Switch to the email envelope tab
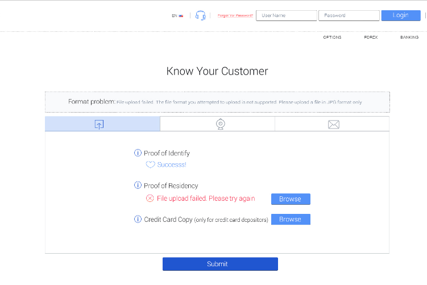The height and width of the screenshot is (285, 427). coord(334,125)
